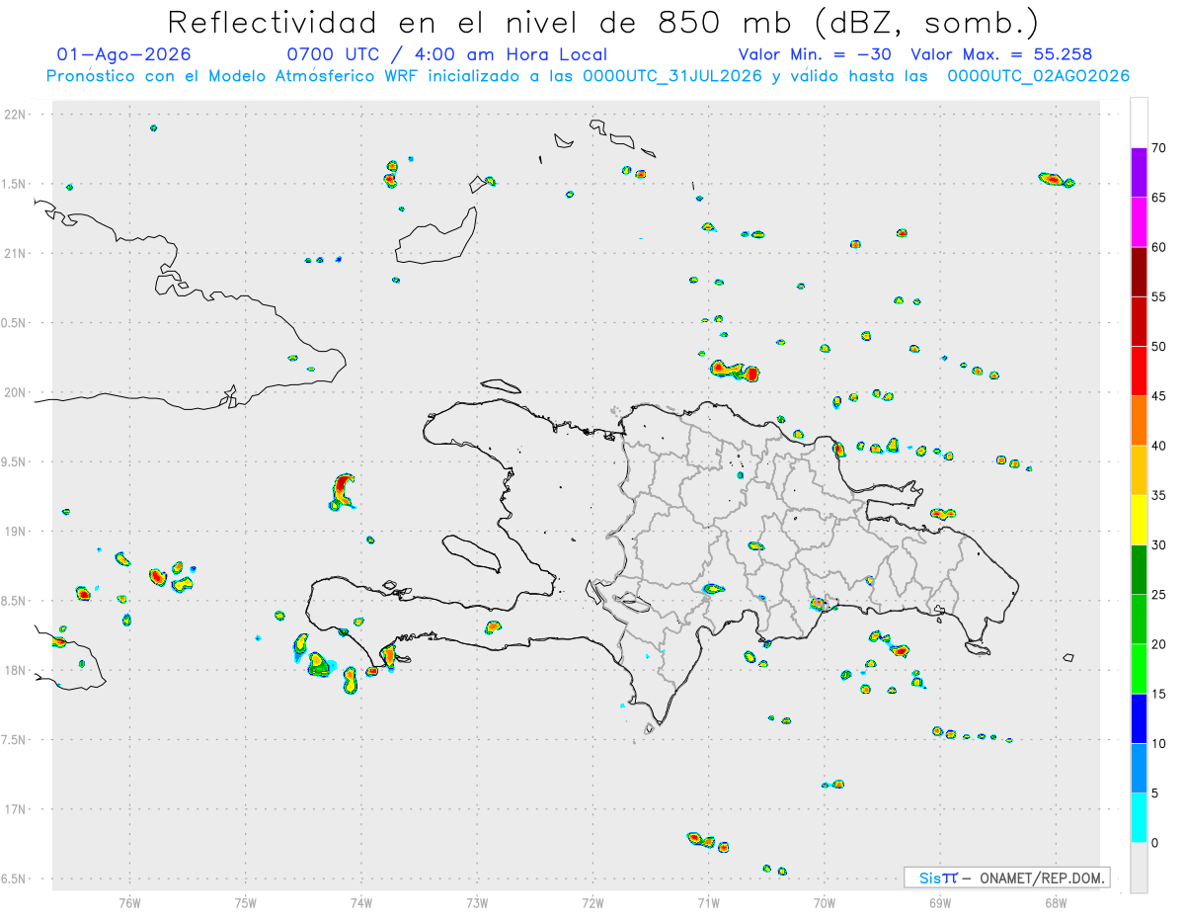Click the latitude label '19N'
Screen dimensions: 1185x916
[x=17, y=532]
